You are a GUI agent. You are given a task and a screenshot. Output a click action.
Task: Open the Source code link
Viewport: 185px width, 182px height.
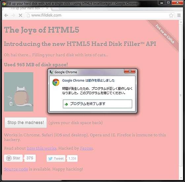(x=16, y=169)
